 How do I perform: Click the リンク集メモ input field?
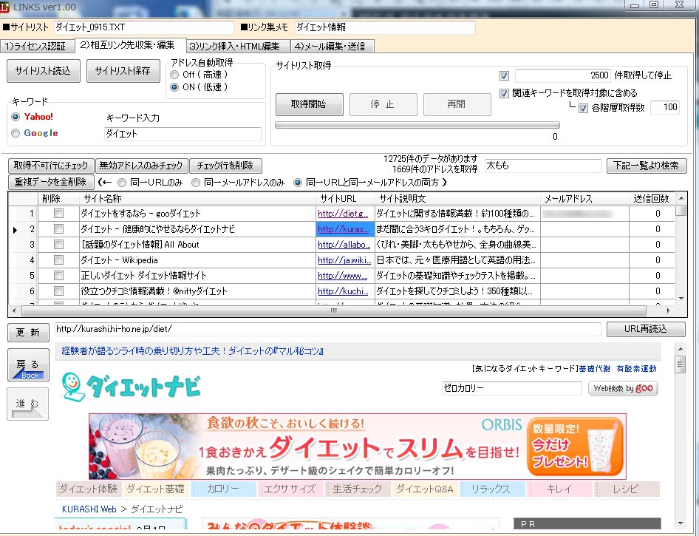coord(385,27)
